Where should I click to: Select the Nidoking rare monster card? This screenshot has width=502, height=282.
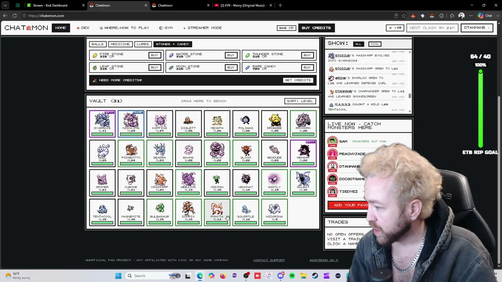tap(131, 124)
